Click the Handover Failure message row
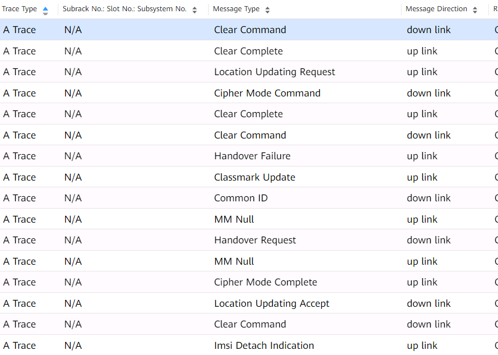This screenshot has height=355, width=498. coord(249,156)
